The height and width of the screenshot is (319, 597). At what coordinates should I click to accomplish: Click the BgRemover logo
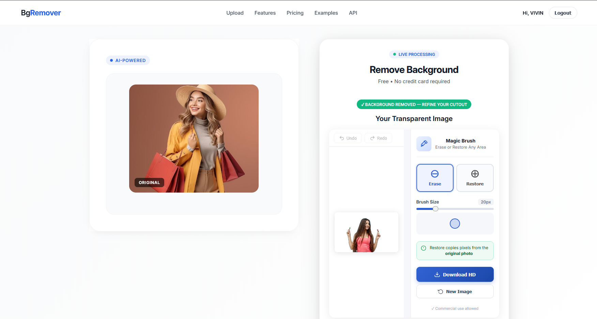click(x=41, y=13)
